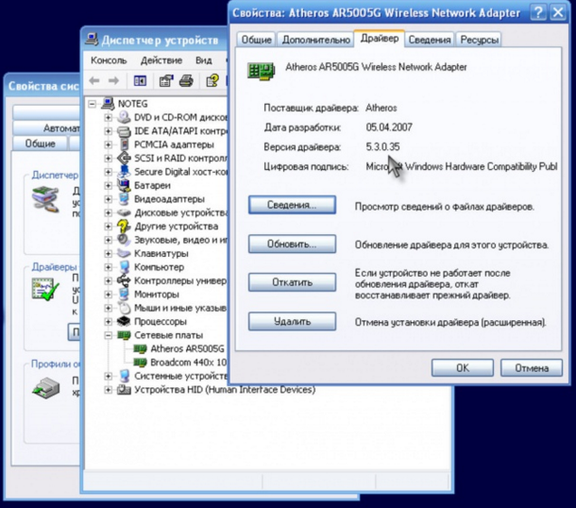Click OK in adapter properties dialog
576x508 pixels.
pos(462,367)
